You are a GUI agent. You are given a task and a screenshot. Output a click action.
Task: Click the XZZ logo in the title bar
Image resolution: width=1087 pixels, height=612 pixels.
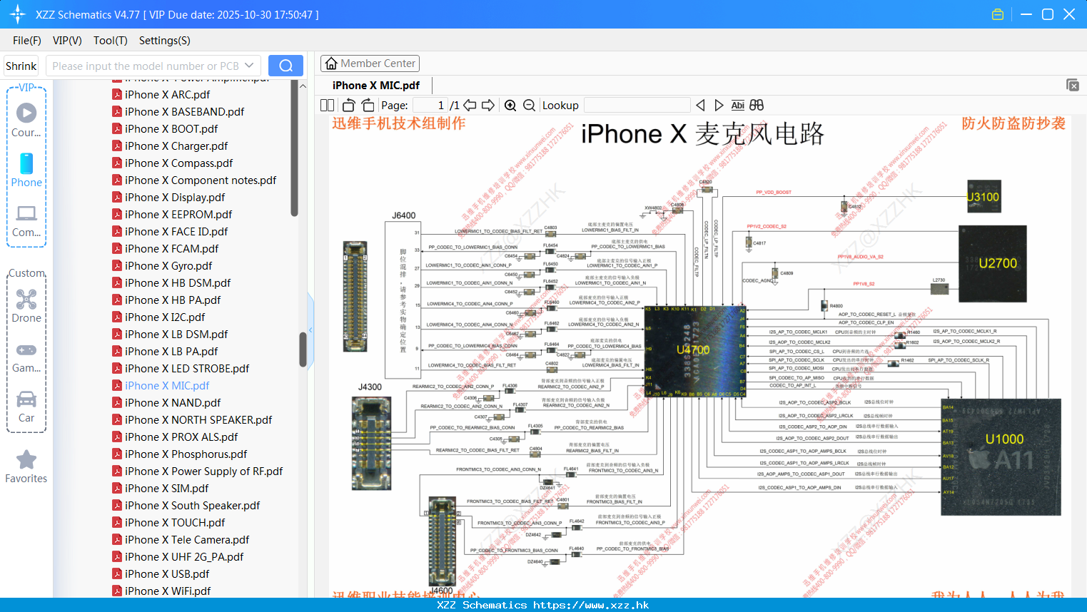(x=17, y=14)
